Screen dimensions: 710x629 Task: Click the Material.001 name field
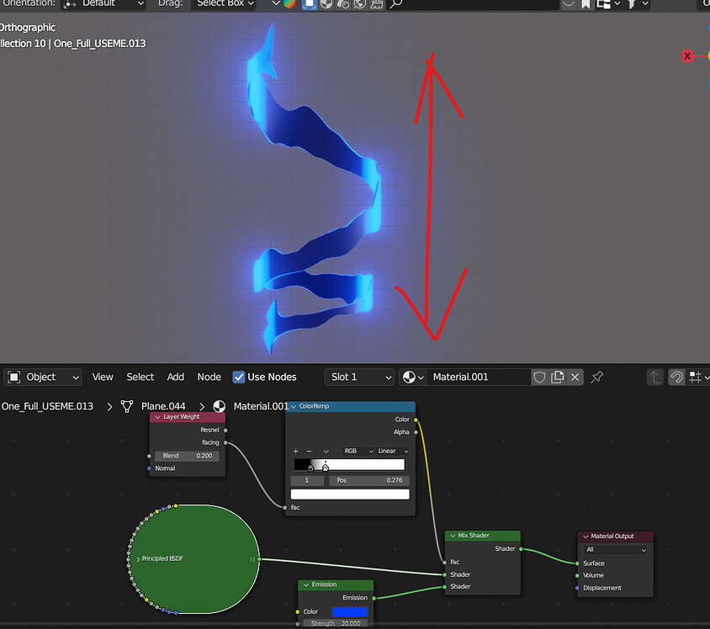478,377
